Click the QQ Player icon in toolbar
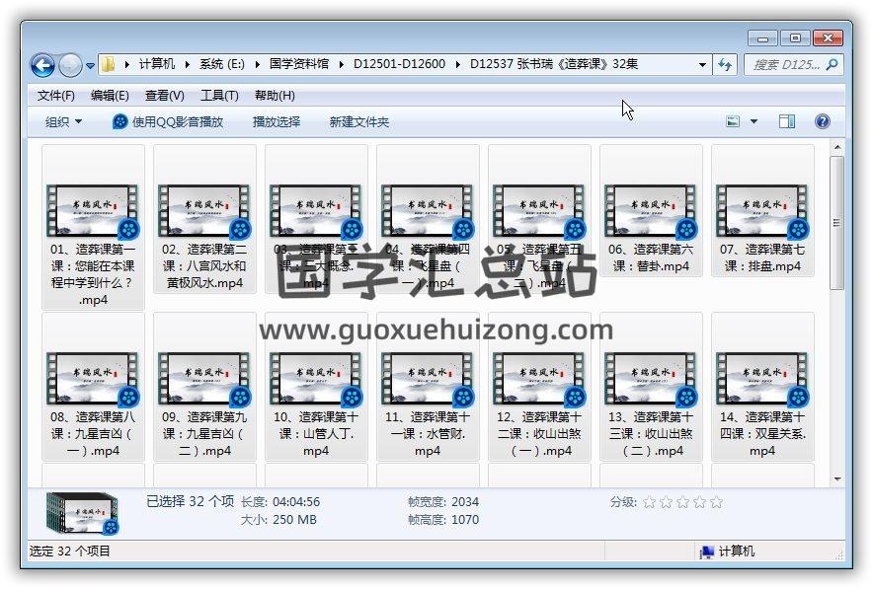Viewport: 873px width, 589px height. click(x=120, y=121)
